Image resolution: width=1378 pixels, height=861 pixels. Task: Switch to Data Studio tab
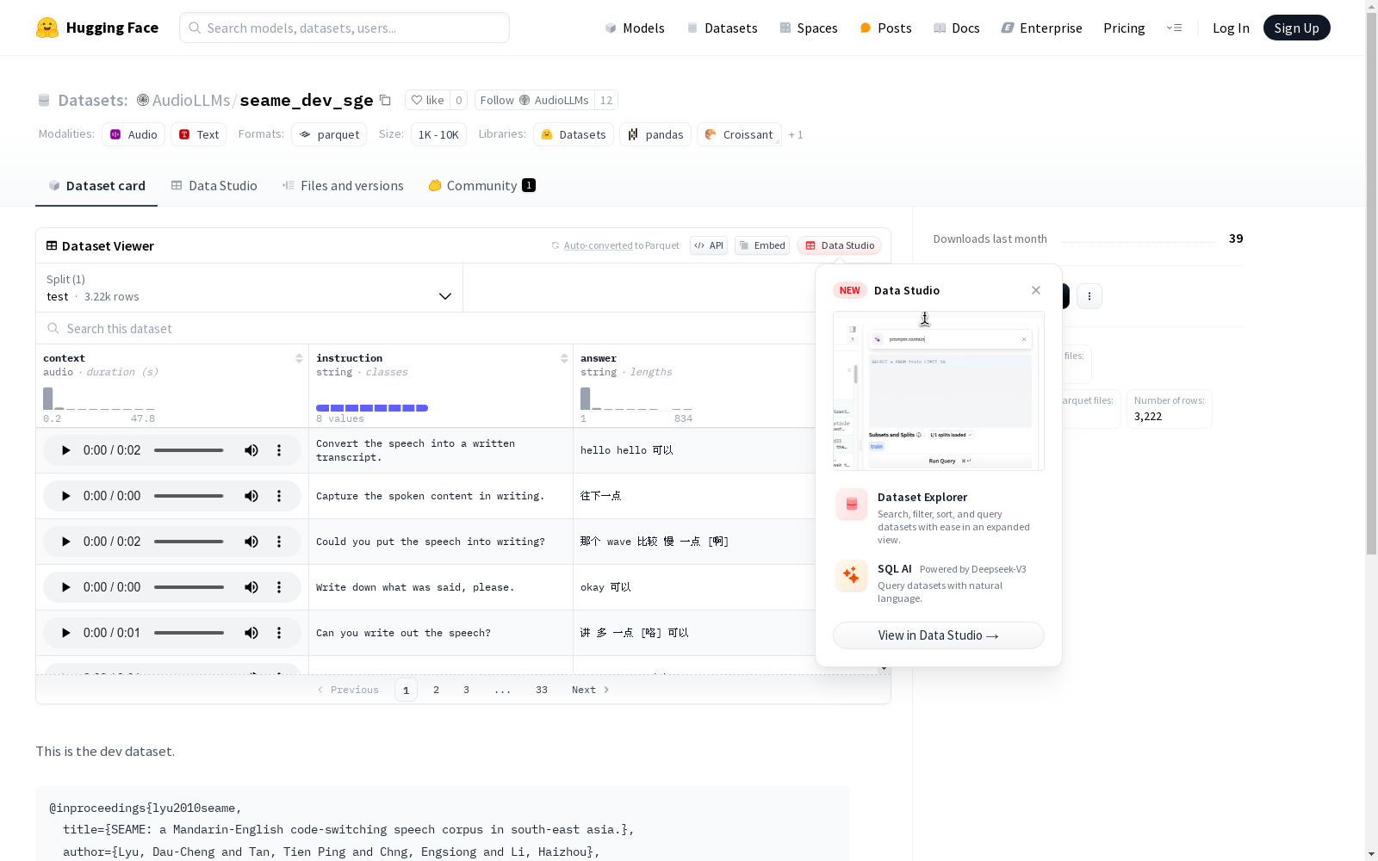(x=214, y=186)
